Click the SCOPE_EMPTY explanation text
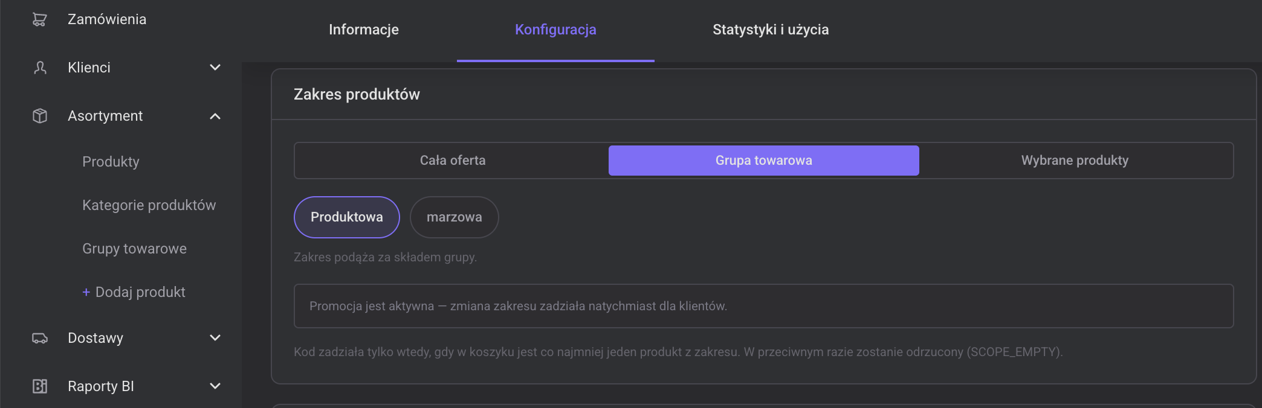The image size is (1262, 408). pyautogui.click(x=678, y=352)
